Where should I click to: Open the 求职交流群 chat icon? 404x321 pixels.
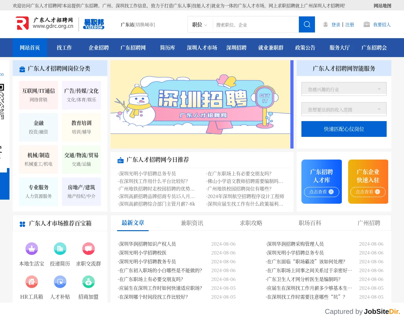tap(88, 249)
